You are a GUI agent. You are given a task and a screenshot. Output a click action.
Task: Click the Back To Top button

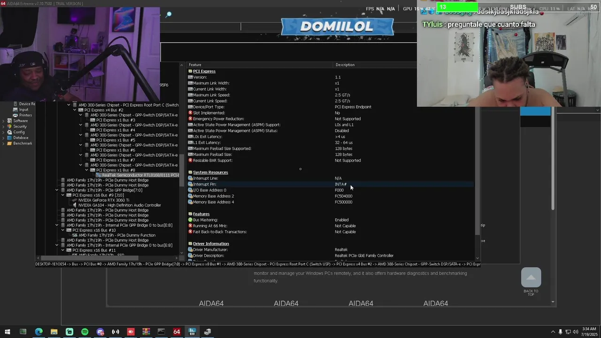(x=531, y=282)
